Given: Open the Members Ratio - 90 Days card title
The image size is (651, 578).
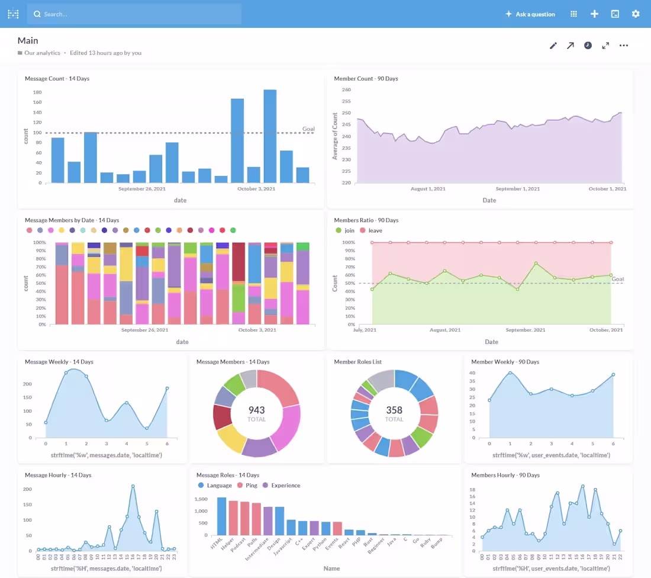Looking at the screenshot, I should click(366, 220).
